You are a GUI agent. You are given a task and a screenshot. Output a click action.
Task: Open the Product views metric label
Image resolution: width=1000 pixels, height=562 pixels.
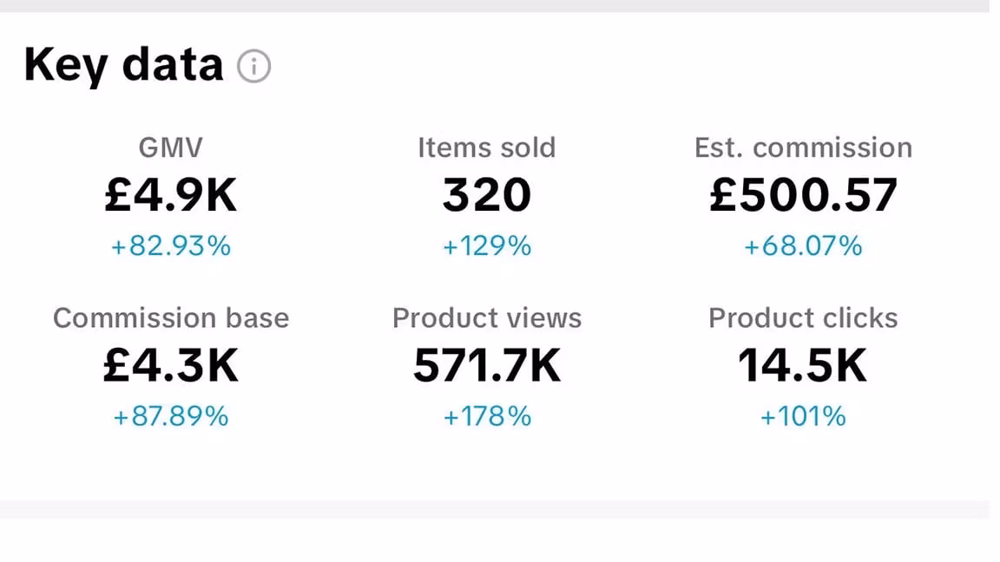(486, 318)
